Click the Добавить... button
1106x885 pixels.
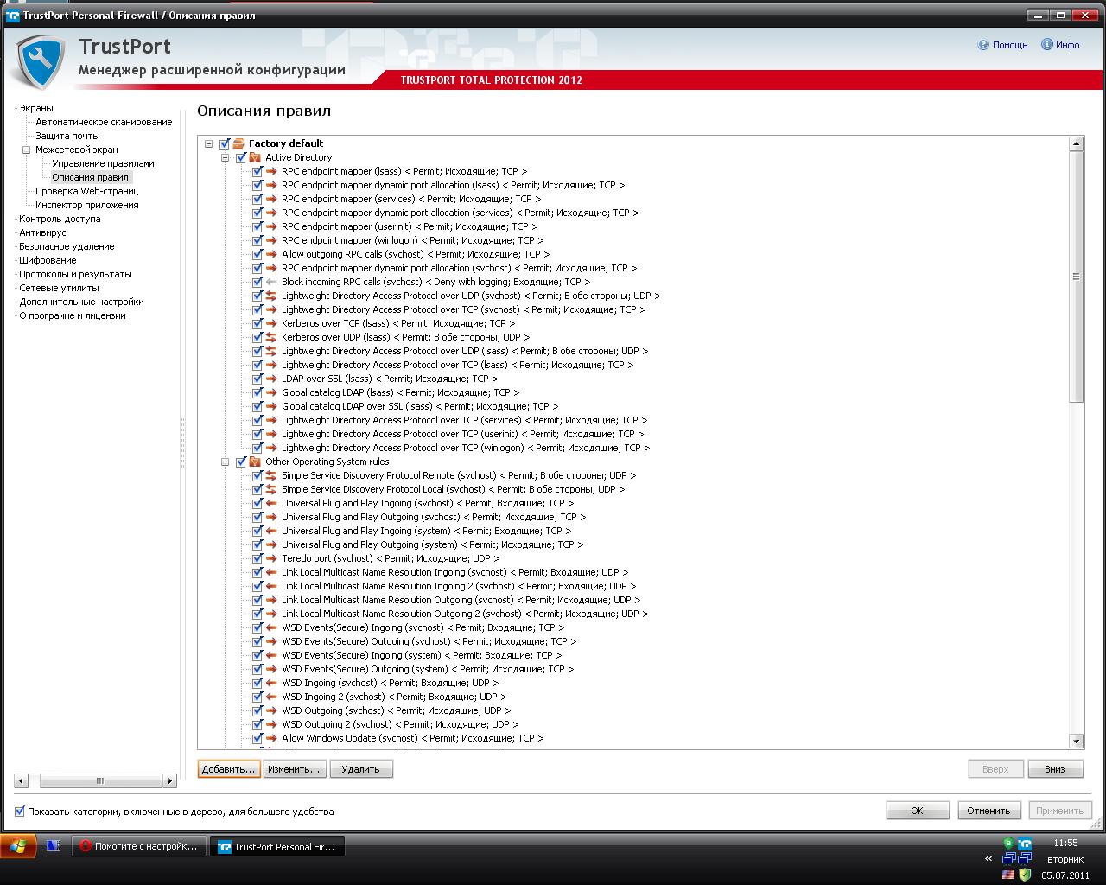(229, 769)
